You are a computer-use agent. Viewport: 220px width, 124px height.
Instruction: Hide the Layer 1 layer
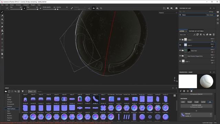click(x=180, y=61)
